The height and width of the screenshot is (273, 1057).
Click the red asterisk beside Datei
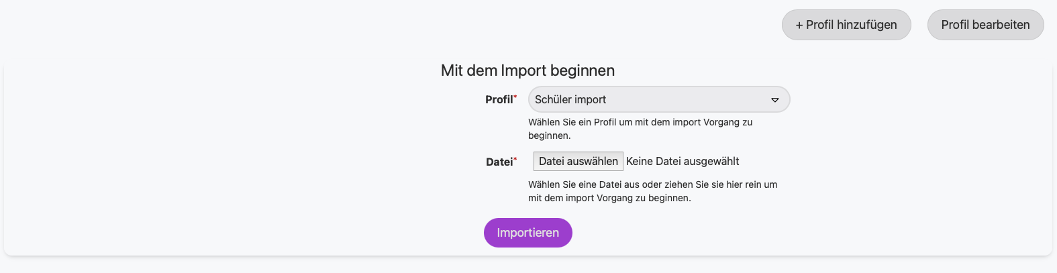(515, 160)
